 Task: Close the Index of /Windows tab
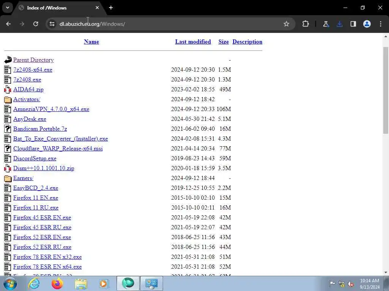coord(97,8)
